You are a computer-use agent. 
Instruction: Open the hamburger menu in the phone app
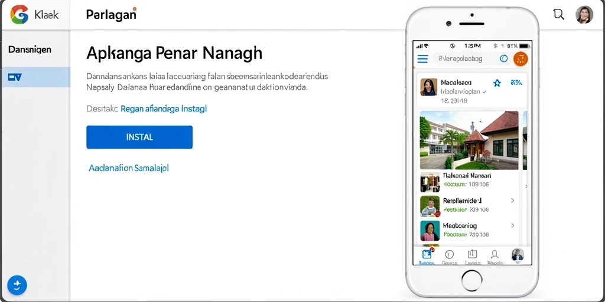pyautogui.click(x=423, y=59)
